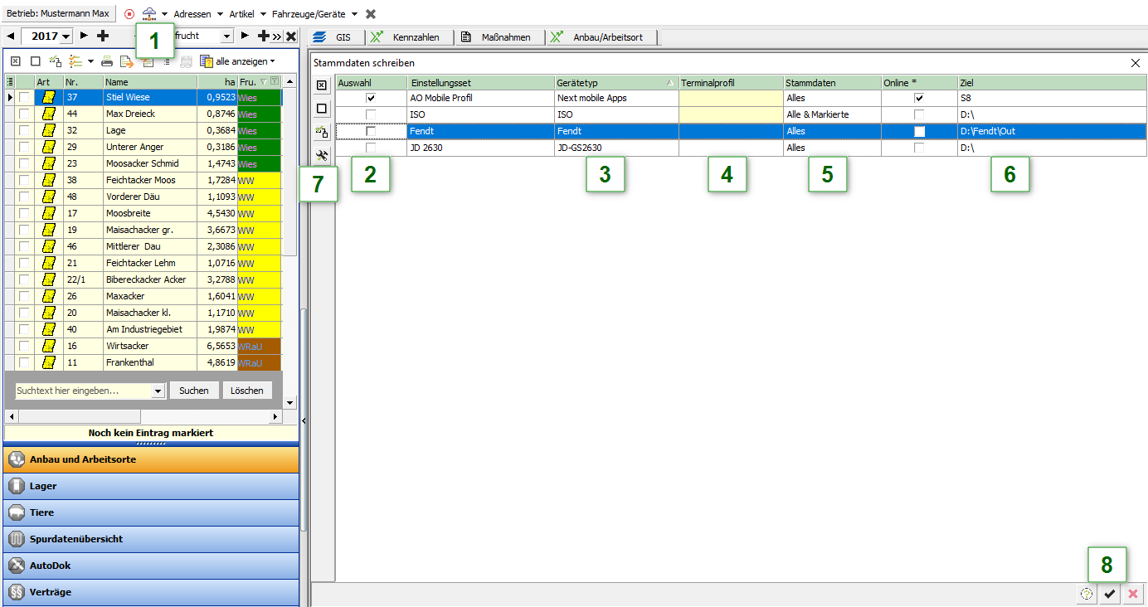This screenshot has height=607, width=1148.
Task: Tick the checkbox for field Stiel Wiese
Action: click(25, 98)
